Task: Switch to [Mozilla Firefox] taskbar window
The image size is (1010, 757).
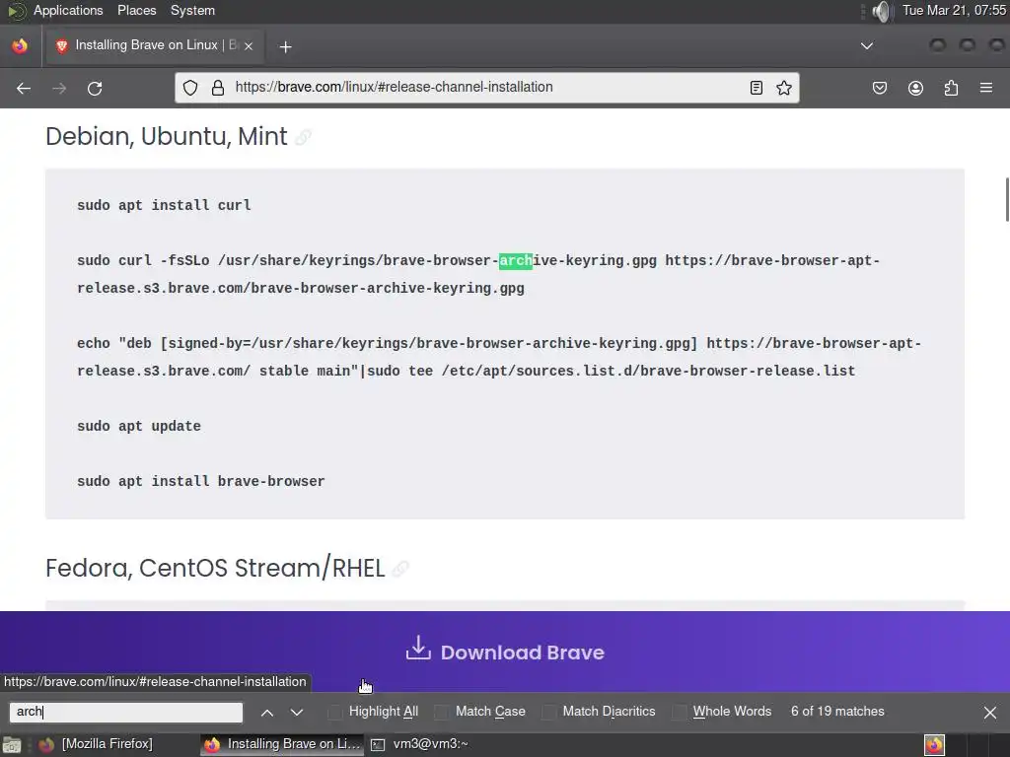Action: coord(97,745)
